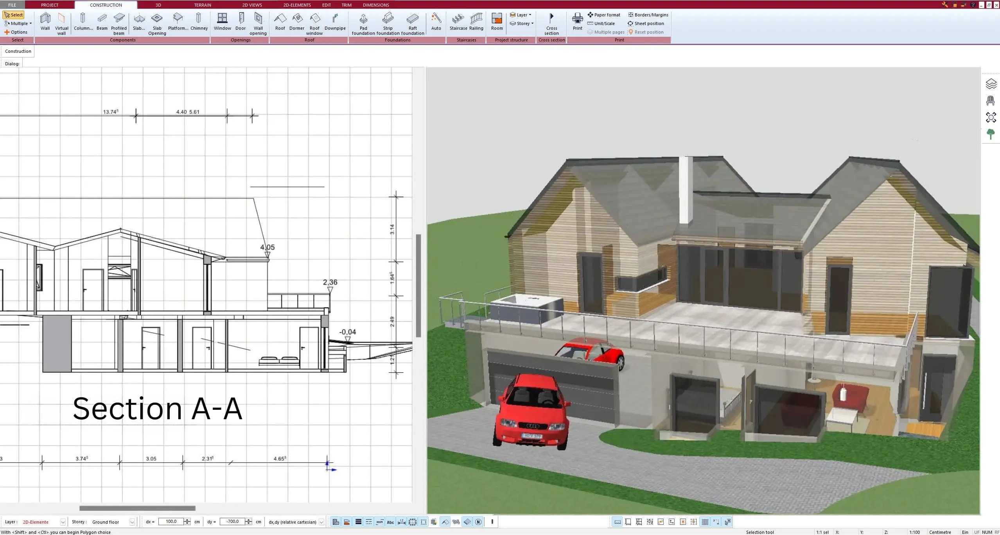Toggle the grid display button

pos(705,522)
